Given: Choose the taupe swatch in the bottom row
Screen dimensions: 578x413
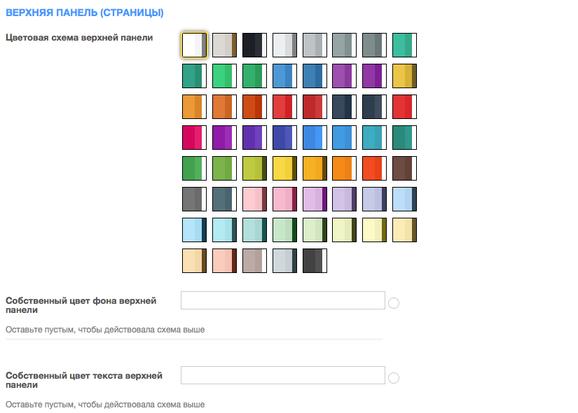Looking at the screenshot, I should 254,260.
